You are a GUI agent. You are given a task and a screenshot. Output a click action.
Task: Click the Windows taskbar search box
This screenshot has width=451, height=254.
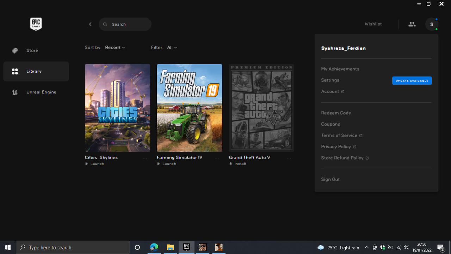pos(73,247)
